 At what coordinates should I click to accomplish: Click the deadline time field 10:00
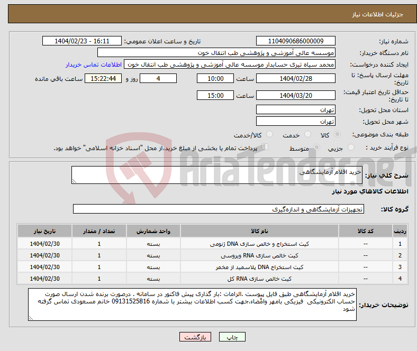point(215,78)
